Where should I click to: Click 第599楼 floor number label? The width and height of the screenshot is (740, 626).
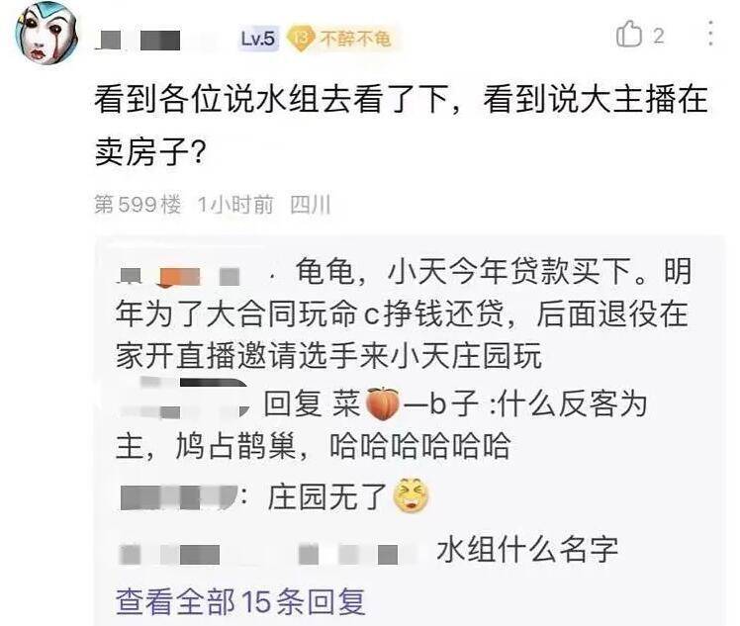coord(138,205)
